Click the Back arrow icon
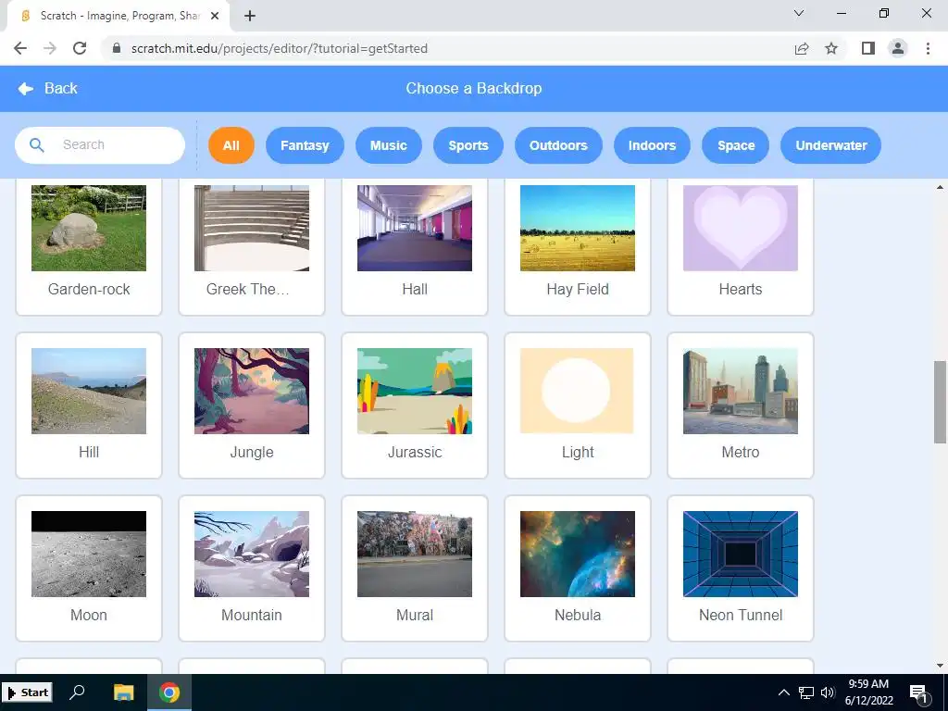The width and height of the screenshot is (948, 711). click(x=25, y=89)
